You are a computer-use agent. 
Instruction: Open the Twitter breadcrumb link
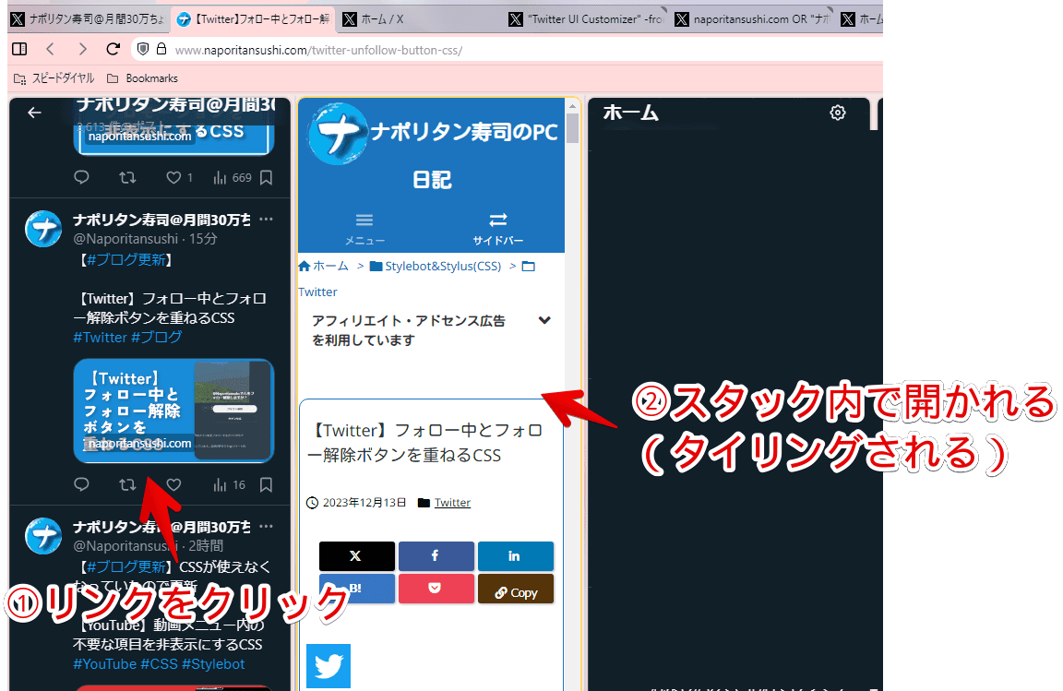pyautogui.click(x=317, y=292)
